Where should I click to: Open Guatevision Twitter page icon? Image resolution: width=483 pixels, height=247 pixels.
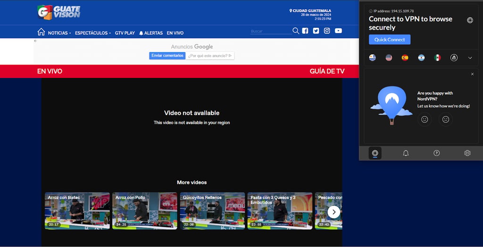(x=316, y=31)
